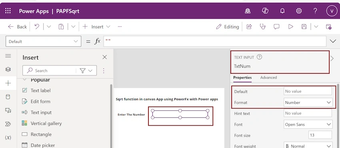Undo the last action
340x148 pixels.
click(x=37, y=27)
